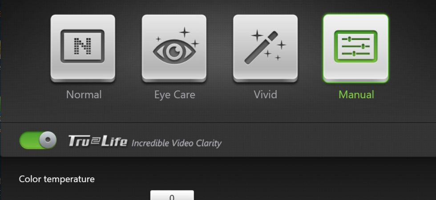Choose the Manual mode sliders tile
This screenshot has height=200, width=436.
(x=355, y=48)
